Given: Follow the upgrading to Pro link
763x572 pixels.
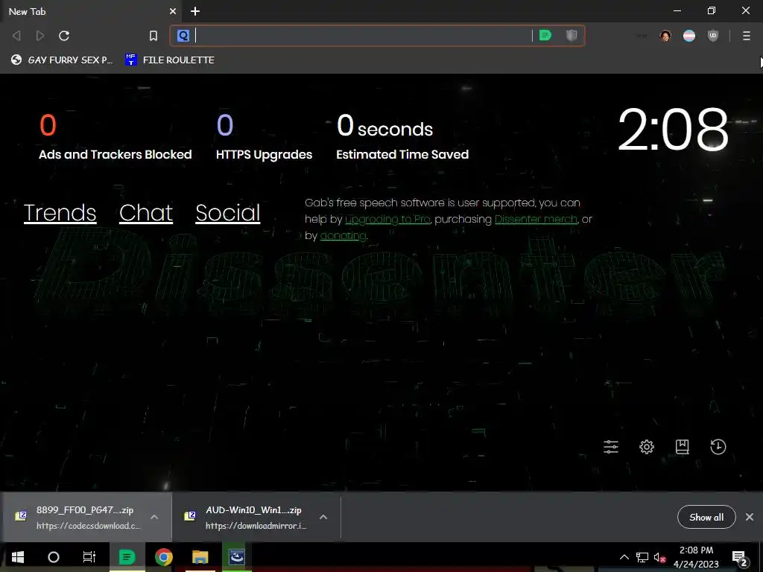Looking at the screenshot, I should tap(387, 220).
